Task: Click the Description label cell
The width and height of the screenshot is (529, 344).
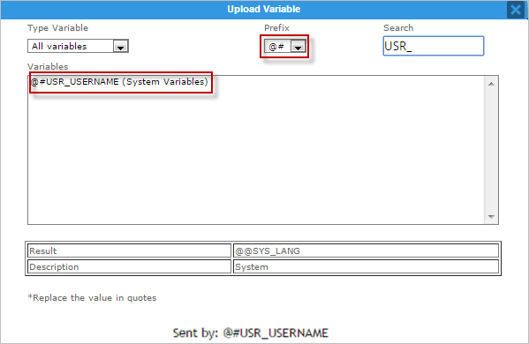Action: (129, 267)
